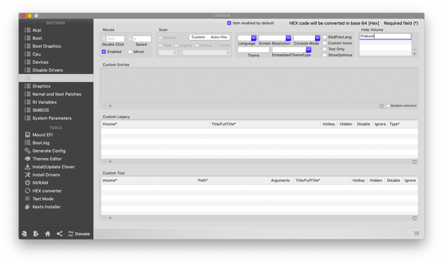443x264 pixels.
Task: Remove the Custom Legacy entry with minus
Action: pyautogui.click(x=104, y=162)
